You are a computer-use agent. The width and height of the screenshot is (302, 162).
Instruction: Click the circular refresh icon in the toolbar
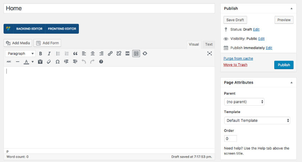[x=145, y=54]
